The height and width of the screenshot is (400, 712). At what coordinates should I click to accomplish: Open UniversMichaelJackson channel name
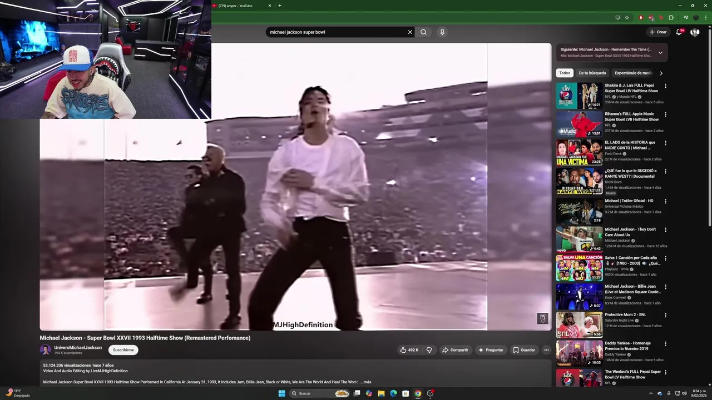(78, 348)
